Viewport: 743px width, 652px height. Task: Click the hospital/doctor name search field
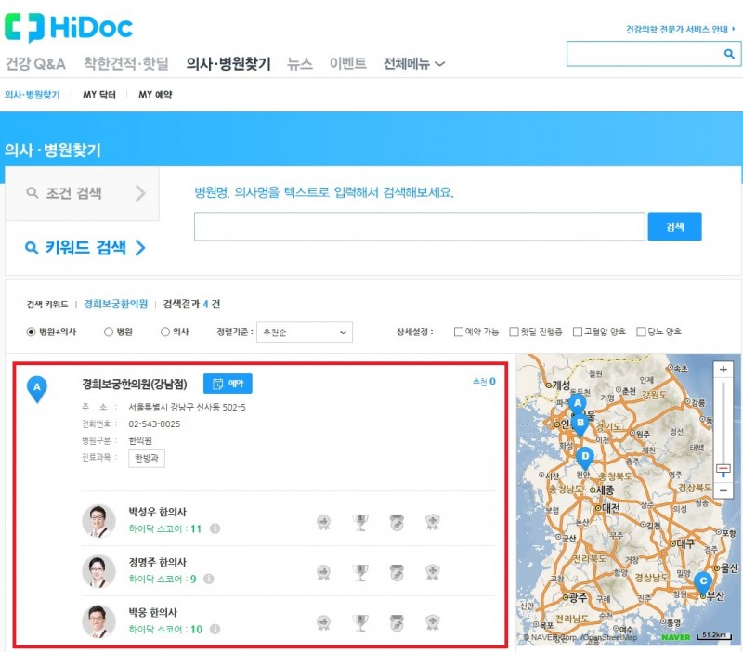click(420, 227)
